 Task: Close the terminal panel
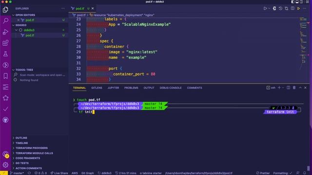(x=306, y=87)
